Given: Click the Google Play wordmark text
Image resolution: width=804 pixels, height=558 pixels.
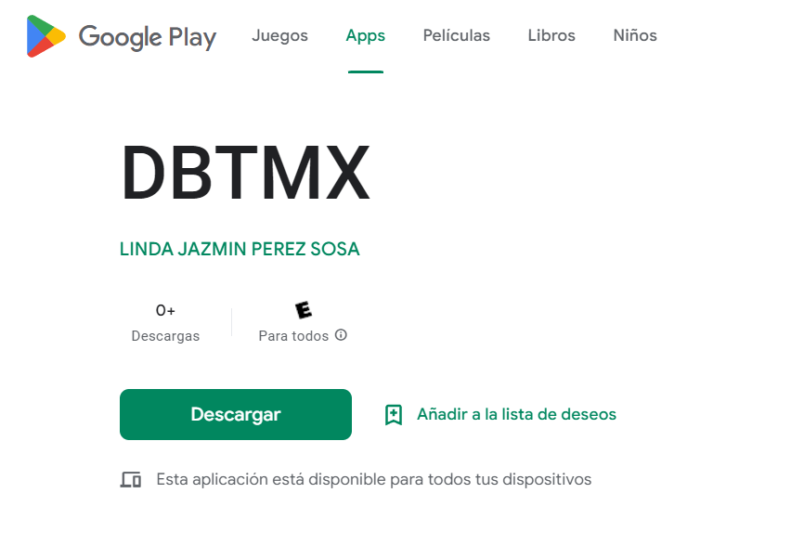Looking at the screenshot, I should (x=148, y=37).
